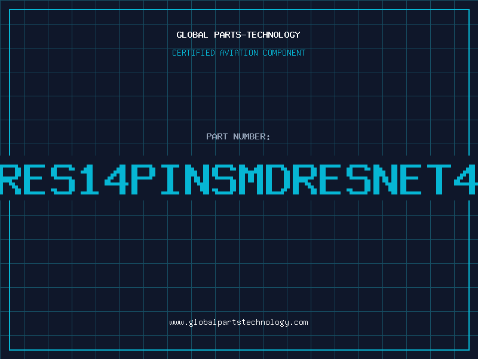478x359 pixels.
Task: Select the word AVIATION in the subtitle
Action: 239,53
